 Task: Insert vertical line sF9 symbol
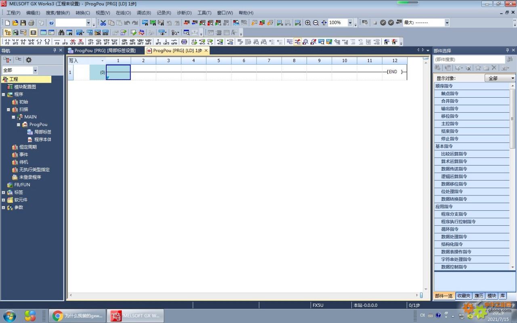click(65, 42)
